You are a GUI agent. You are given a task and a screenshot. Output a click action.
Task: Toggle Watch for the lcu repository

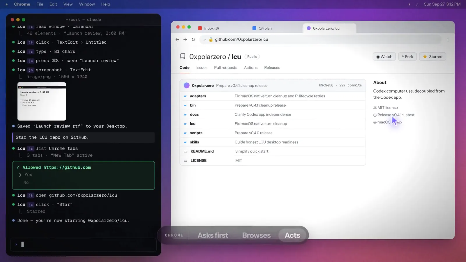(384, 56)
